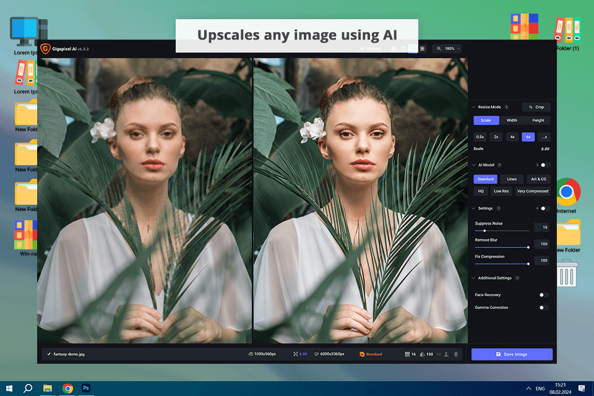Choose the HQ AI model
Image resolution: width=594 pixels, height=396 pixels.
coord(480,191)
